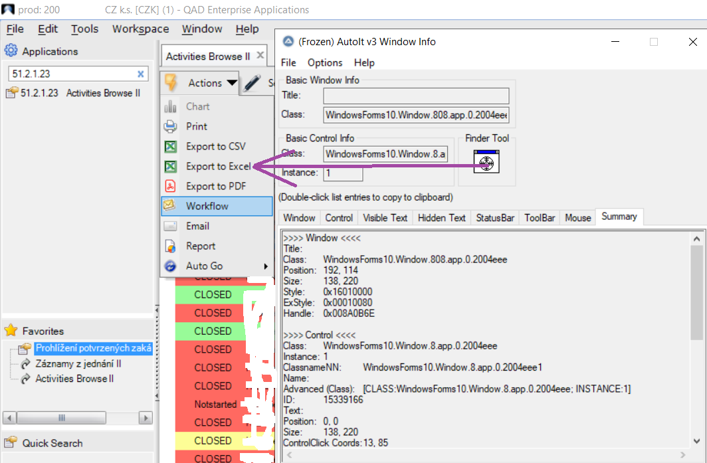Clear the 51.2.1.23 search box with X
Screen dimensions: 707x463
coord(141,74)
